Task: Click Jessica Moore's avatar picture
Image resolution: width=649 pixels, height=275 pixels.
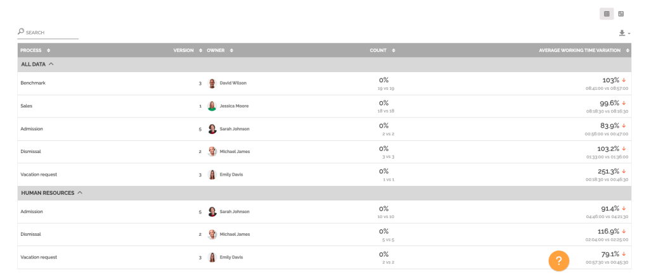Action: coord(212,106)
